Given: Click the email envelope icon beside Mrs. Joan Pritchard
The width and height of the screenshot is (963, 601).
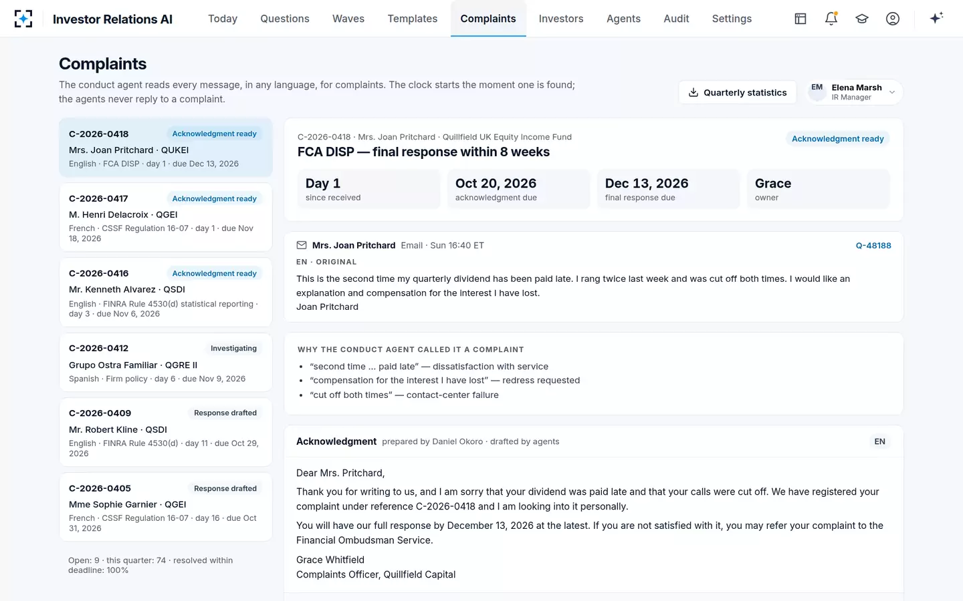Looking at the screenshot, I should [302, 245].
